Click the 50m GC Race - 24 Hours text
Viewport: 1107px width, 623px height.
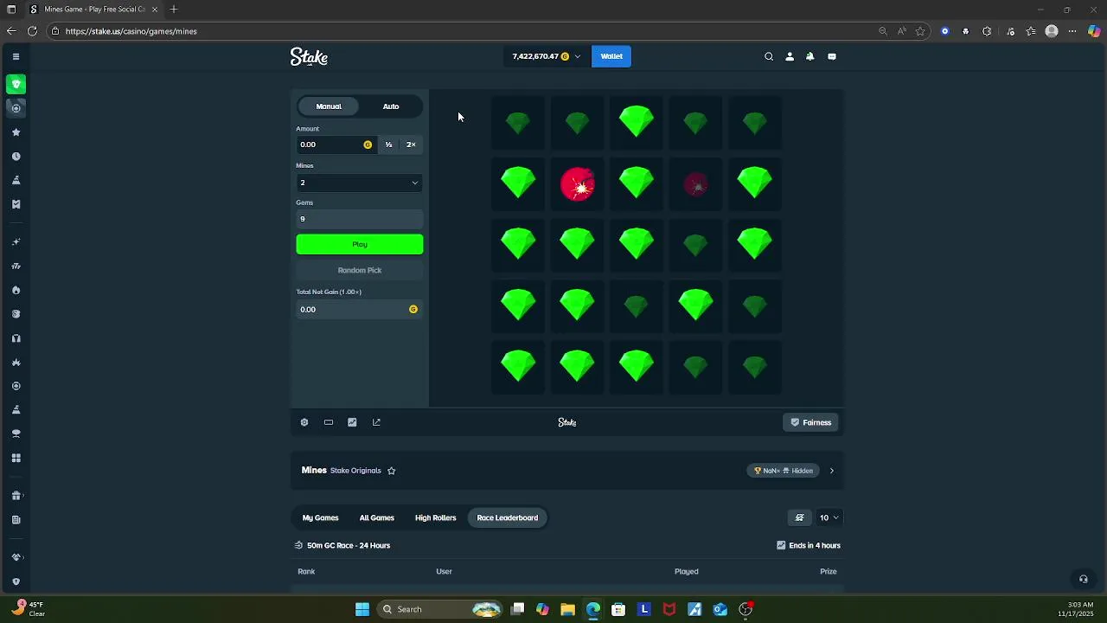pyautogui.click(x=349, y=545)
